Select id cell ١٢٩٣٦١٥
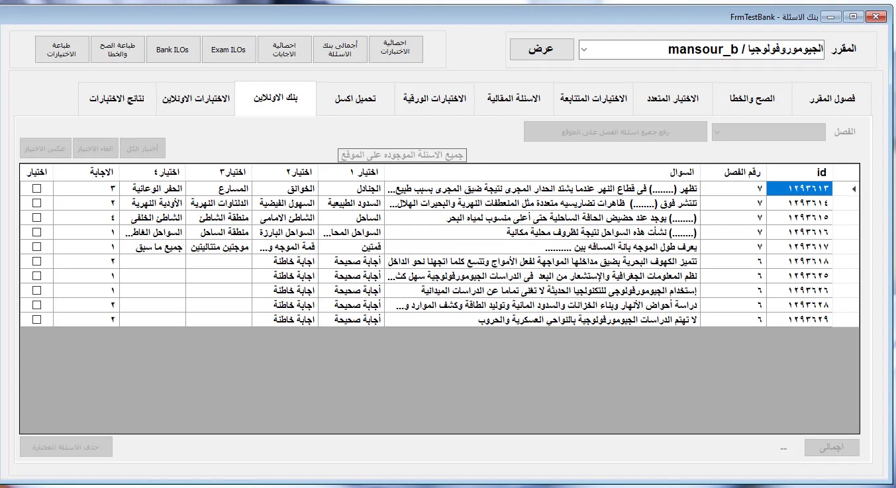This screenshot has width=896, height=488. click(800, 218)
